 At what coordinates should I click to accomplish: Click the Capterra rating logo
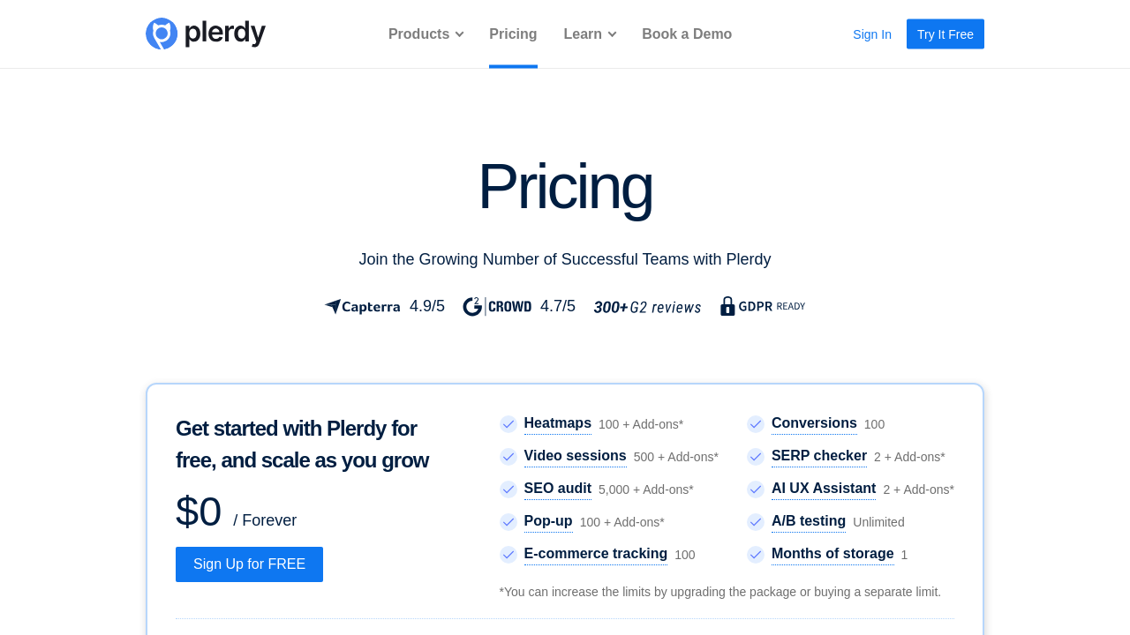pos(363,307)
